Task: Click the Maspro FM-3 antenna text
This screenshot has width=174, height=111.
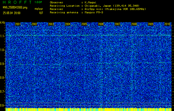Action: tap(94, 12)
